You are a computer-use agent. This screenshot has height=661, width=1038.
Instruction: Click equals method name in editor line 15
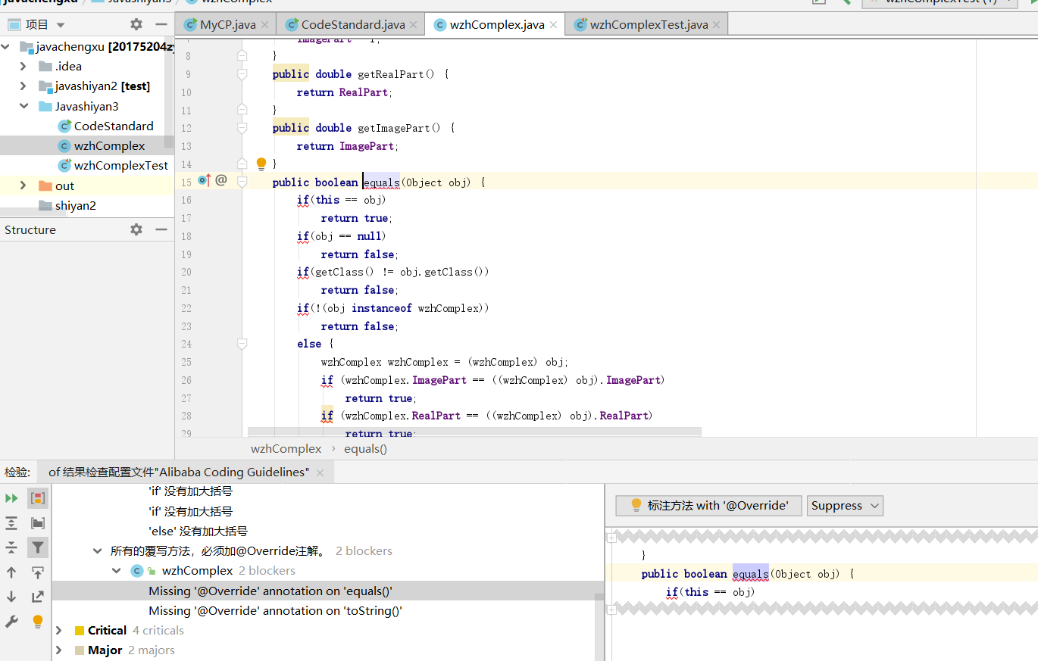pos(382,182)
